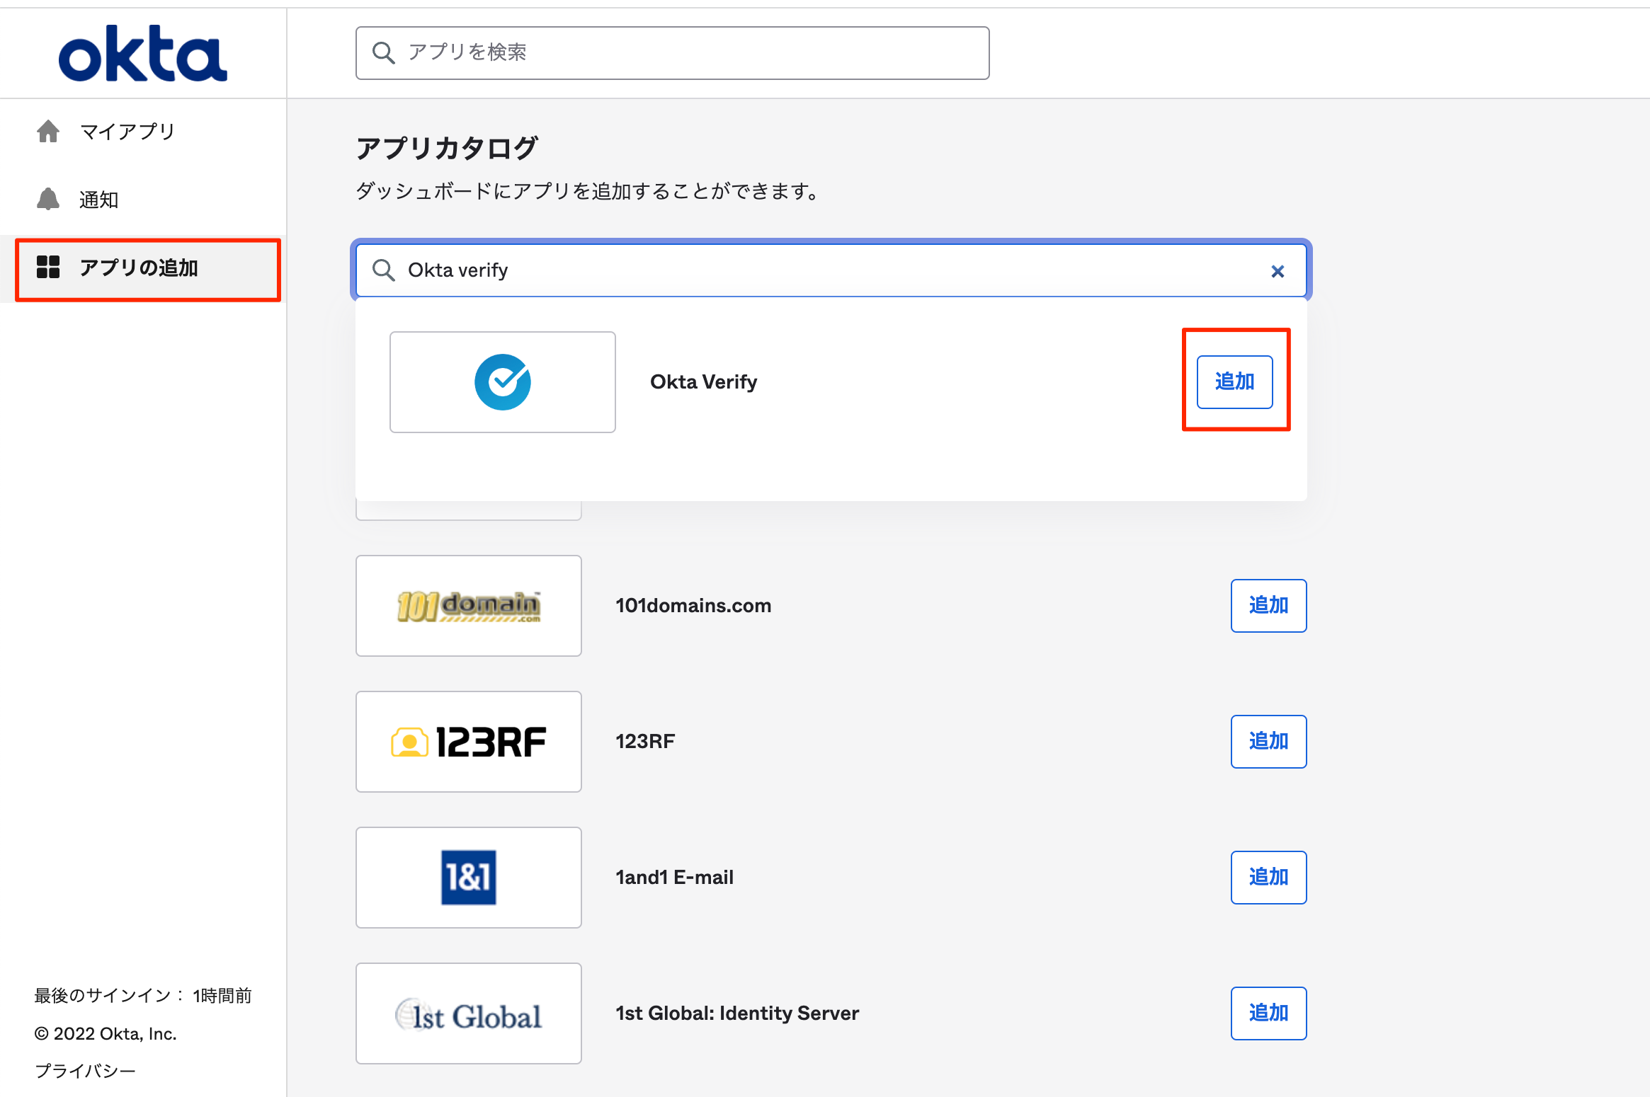The height and width of the screenshot is (1097, 1650).
Task: Select アプリの追加 in the sidebar
Action: pos(139,268)
